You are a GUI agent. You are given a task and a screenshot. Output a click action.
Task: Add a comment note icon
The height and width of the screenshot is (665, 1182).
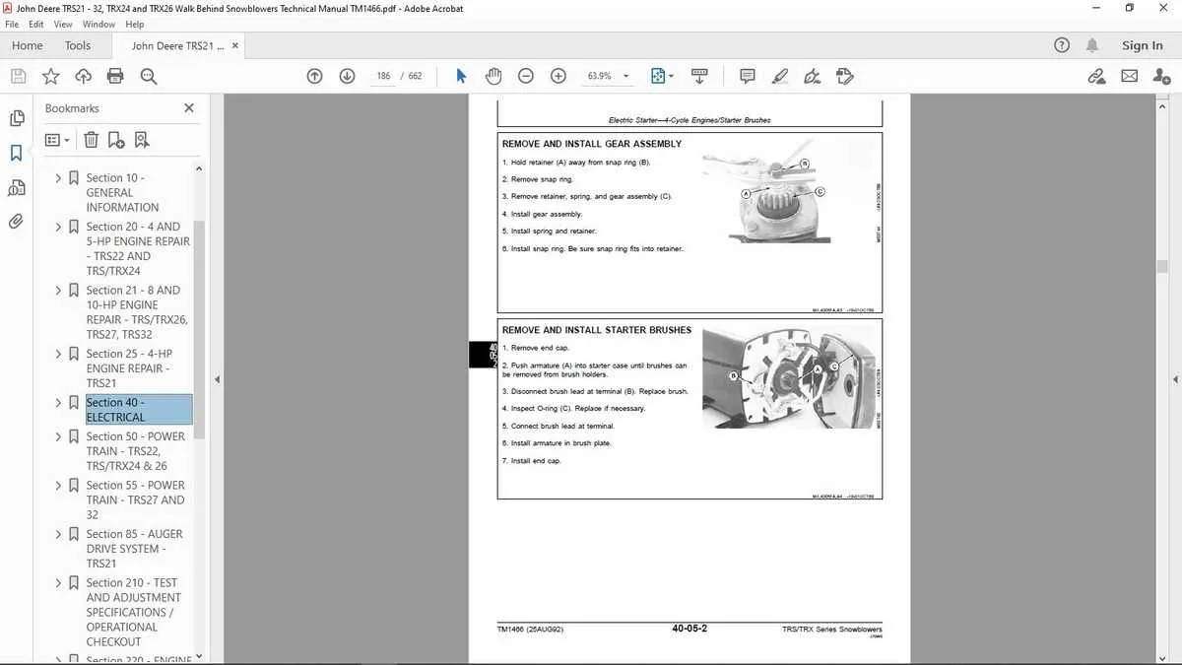pyautogui.click(x=748, y=76)
